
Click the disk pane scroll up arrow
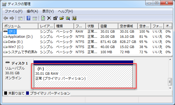(170, 60)
